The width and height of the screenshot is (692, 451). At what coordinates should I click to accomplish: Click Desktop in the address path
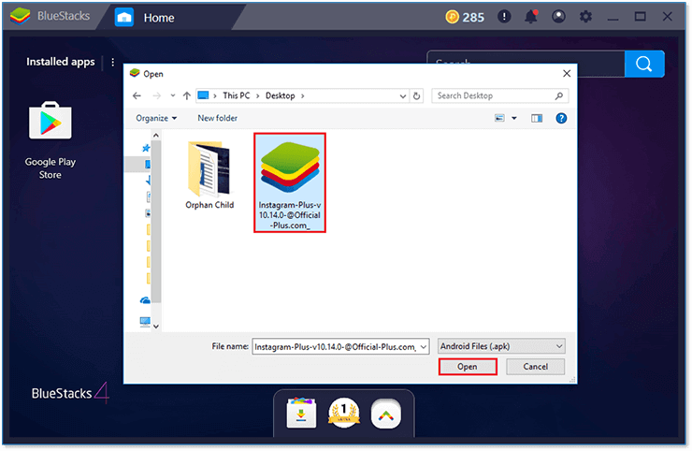281,95
